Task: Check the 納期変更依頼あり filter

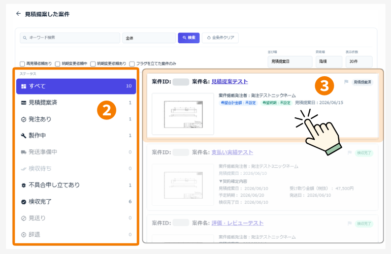Action: (x=93, y=64)
